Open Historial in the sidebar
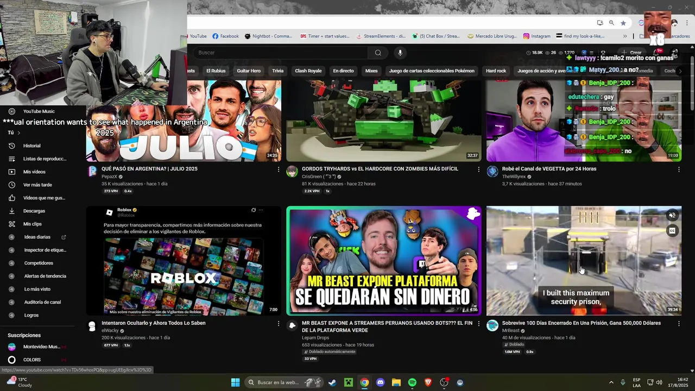Screen dimensions: 695x391 point(31,146)
